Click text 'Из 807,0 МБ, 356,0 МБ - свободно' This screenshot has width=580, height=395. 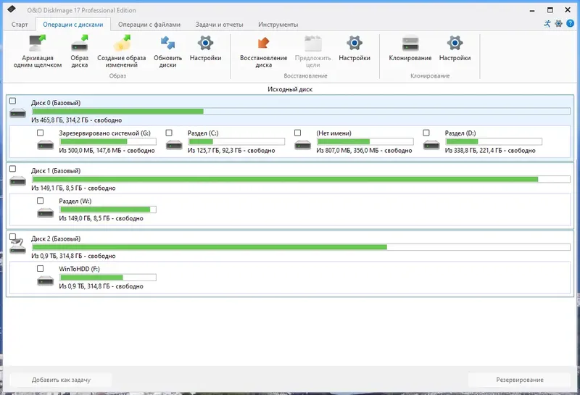(x=364, y=151)
